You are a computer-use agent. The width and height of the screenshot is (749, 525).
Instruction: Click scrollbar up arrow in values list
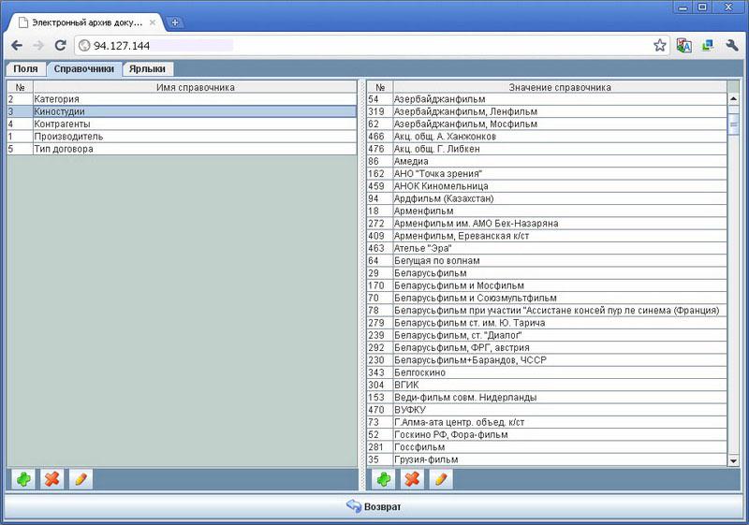pyautogui.click(x=733, y=99)
